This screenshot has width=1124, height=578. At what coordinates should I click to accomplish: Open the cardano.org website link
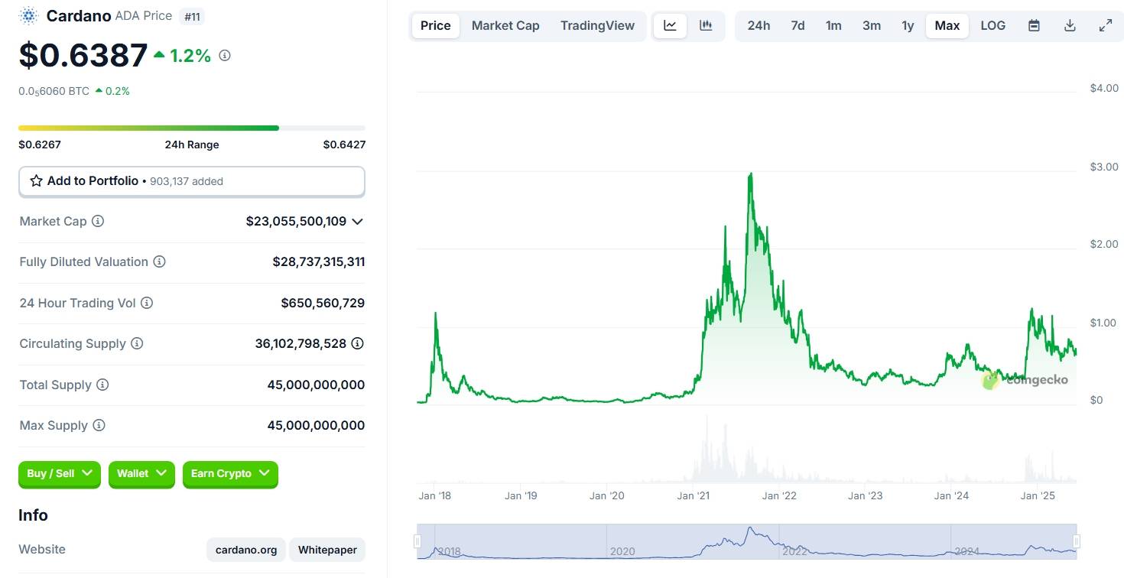[246, 550]
